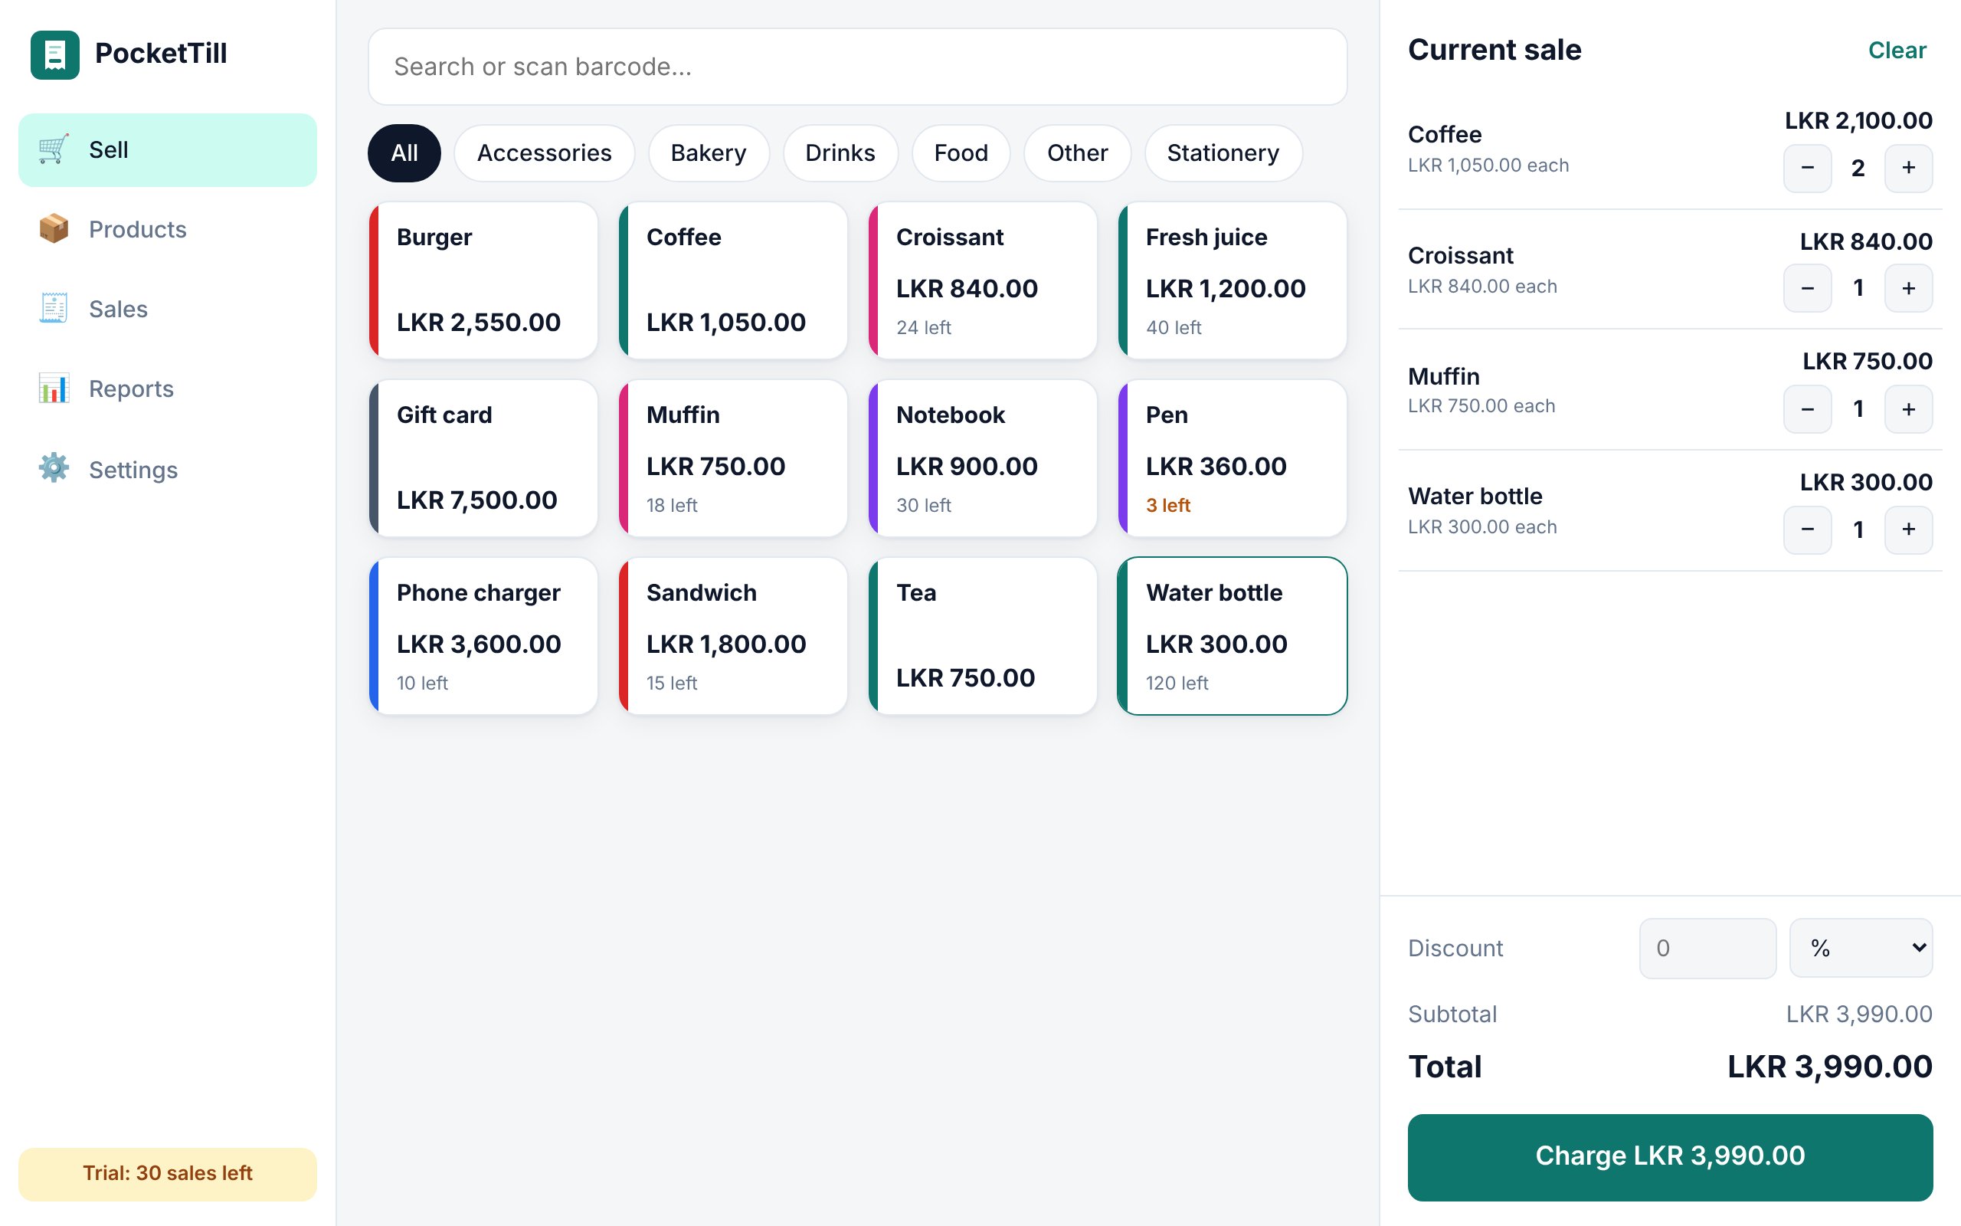Focus the search or scan barcode field
The width and height of the screenshot is (1961, 1226).
tap(857, 67)
